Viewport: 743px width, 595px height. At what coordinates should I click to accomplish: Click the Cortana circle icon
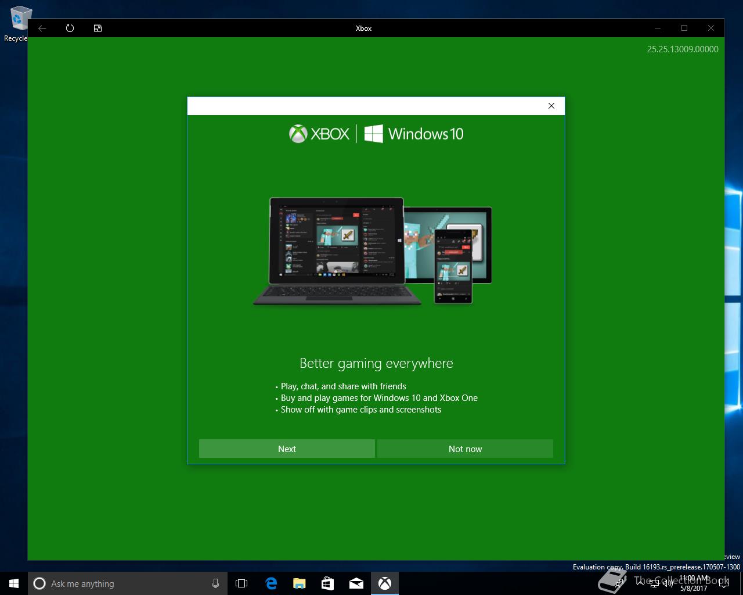[x=39, y=583]
